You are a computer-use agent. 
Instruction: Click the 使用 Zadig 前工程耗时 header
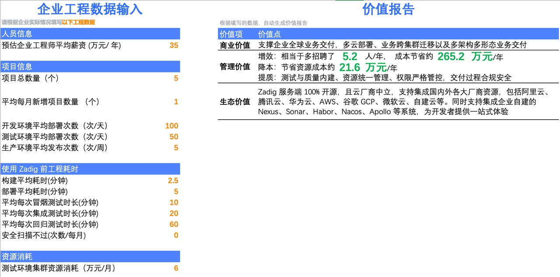90,169
